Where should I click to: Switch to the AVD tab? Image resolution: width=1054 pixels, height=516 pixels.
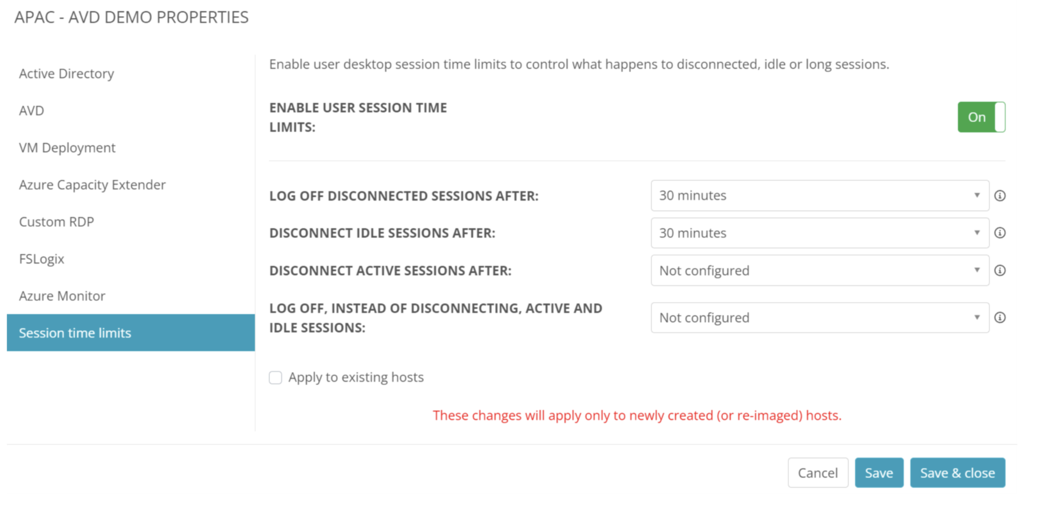[32, 111]
